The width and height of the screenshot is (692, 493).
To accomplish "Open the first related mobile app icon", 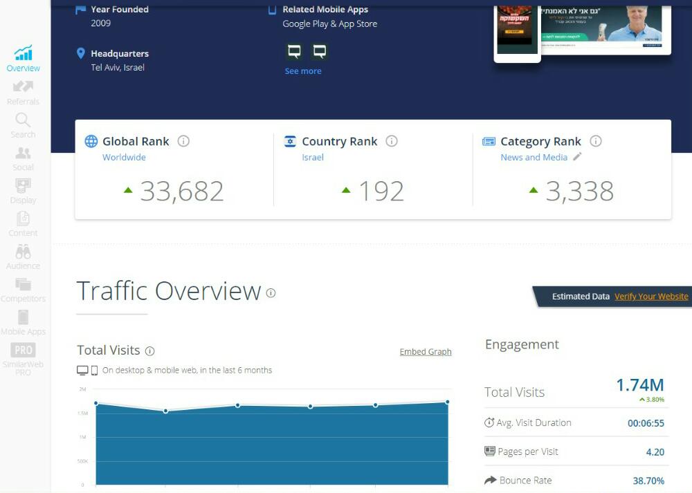I will [x=295, y=51].
